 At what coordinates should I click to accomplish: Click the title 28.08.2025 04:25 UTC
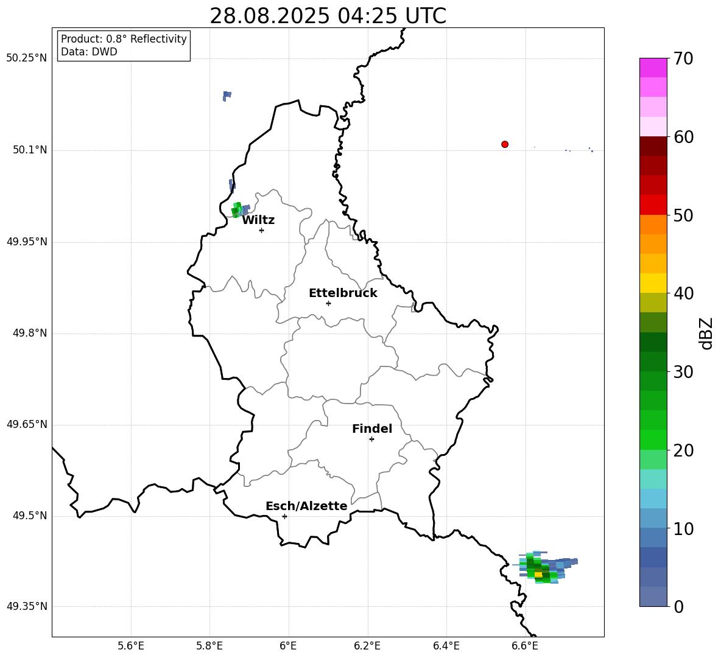pos(328,16)
